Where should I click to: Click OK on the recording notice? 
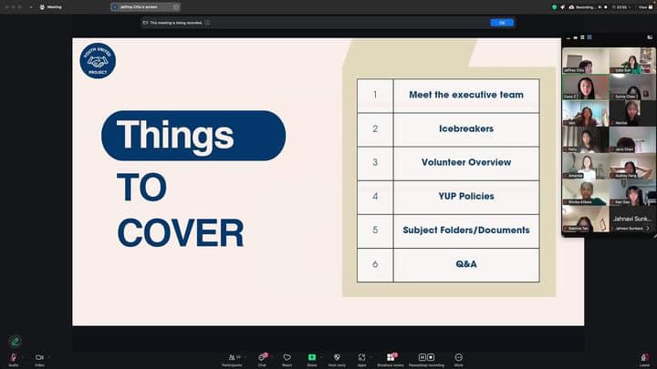click(x=501, y=23)
